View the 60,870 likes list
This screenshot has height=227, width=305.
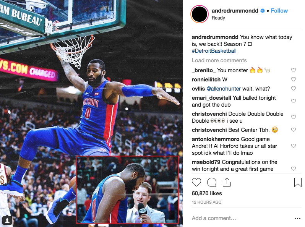(207, 193)
